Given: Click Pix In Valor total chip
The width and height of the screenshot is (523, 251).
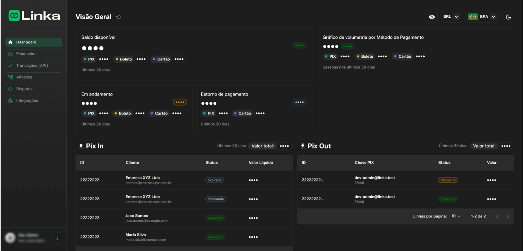Looking at the screenshot, I should (270, 146).
